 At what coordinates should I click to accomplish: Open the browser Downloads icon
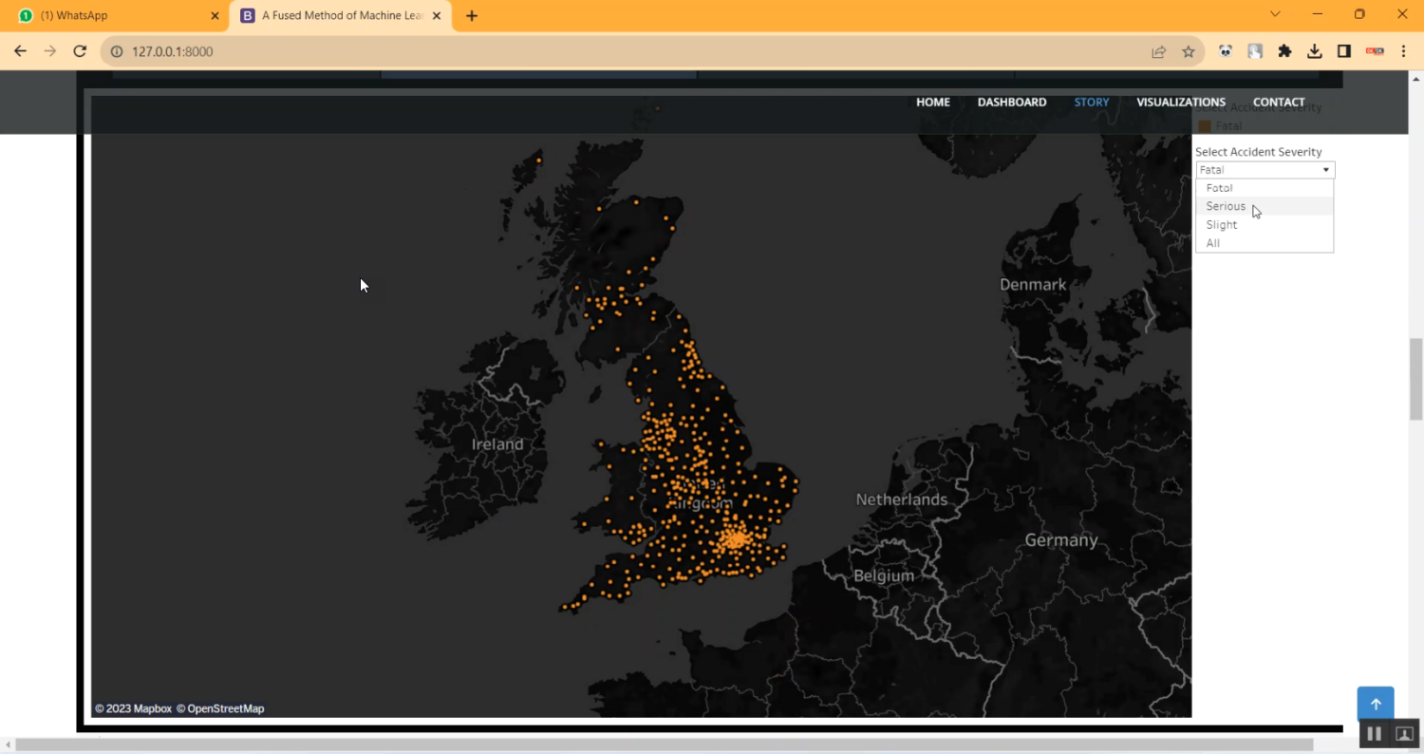point(1314,51)
